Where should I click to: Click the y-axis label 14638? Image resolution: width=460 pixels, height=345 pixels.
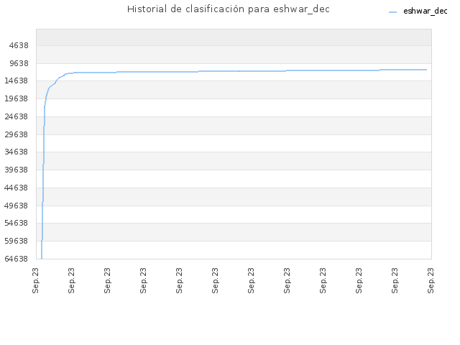point(17,80)
